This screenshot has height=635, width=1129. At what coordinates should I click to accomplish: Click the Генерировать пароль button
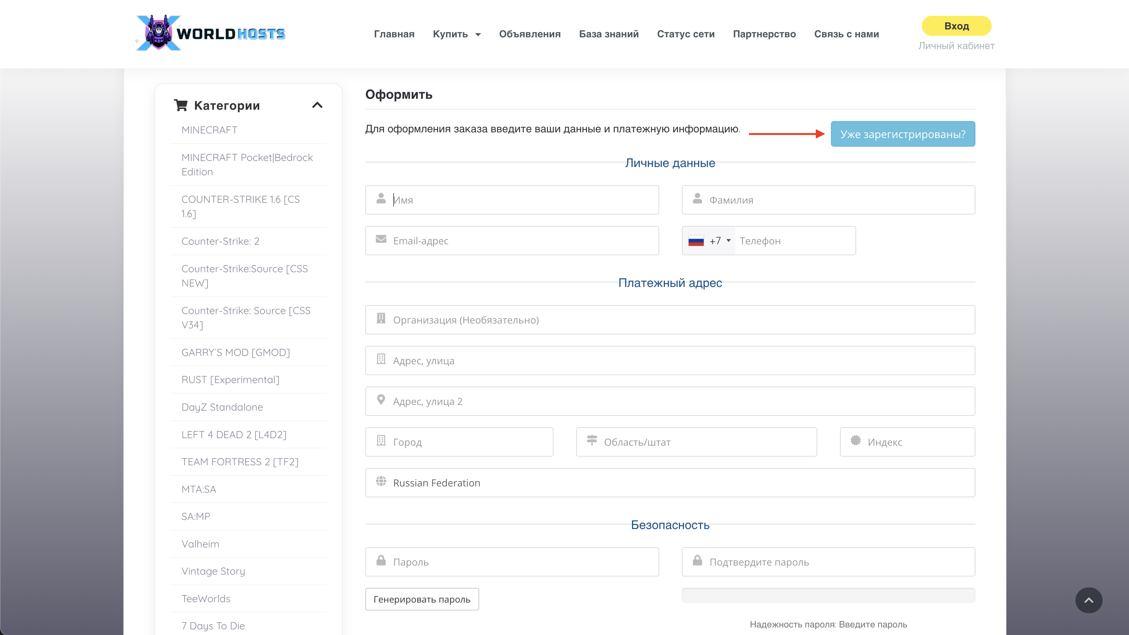[x=422, y=599]
